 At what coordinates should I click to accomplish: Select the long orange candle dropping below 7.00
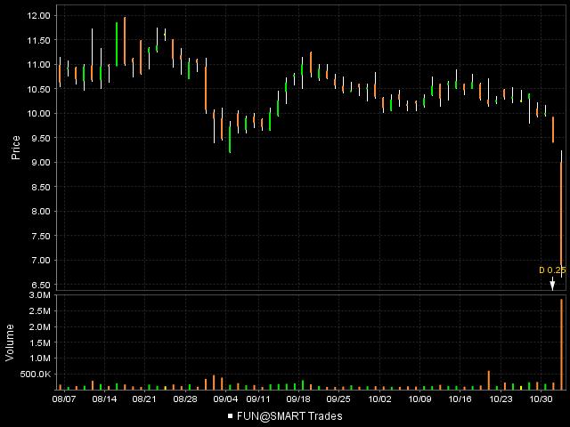[x=562, y=214]
